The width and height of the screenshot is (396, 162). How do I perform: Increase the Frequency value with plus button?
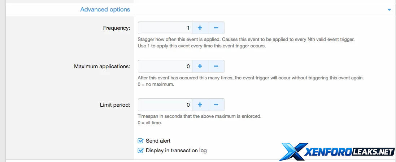200,28
